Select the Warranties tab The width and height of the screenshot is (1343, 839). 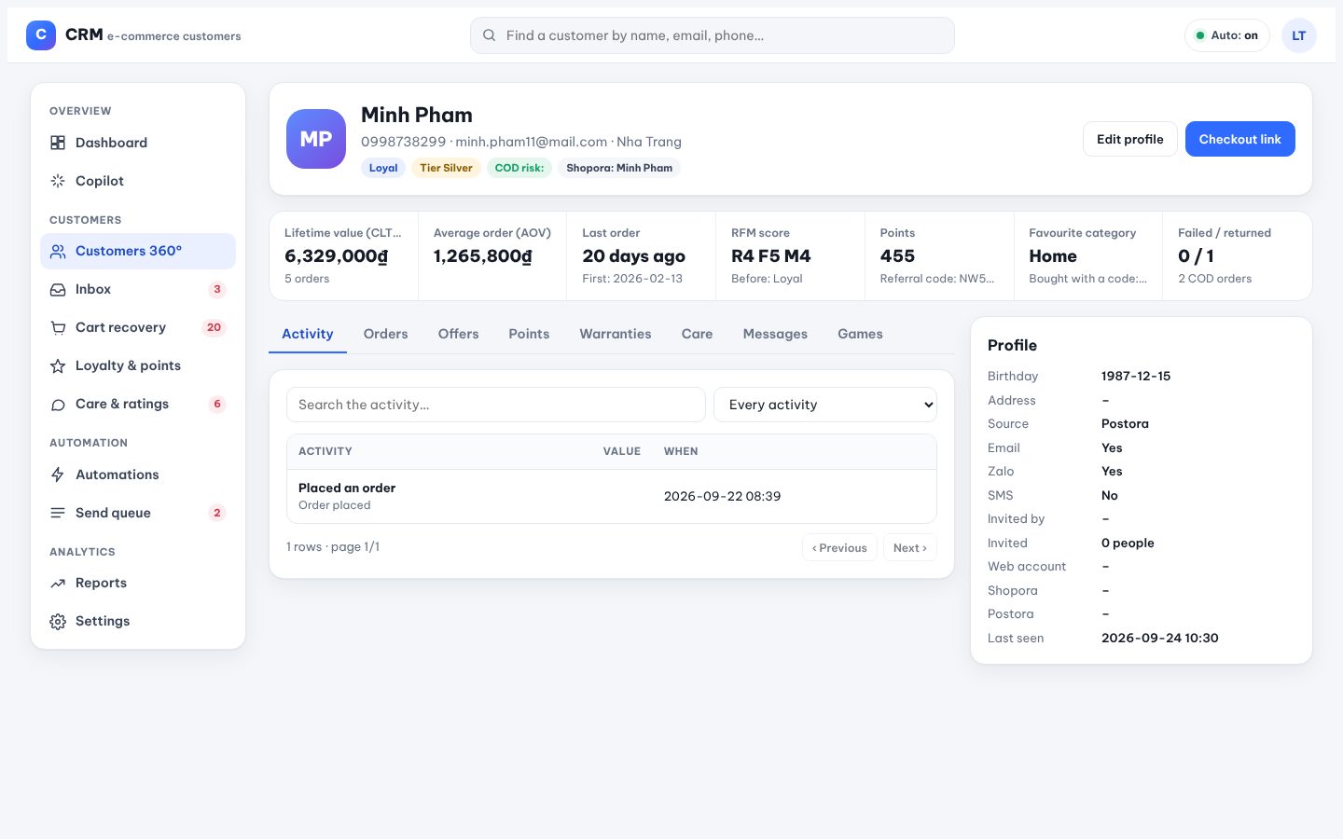point(616,334)
